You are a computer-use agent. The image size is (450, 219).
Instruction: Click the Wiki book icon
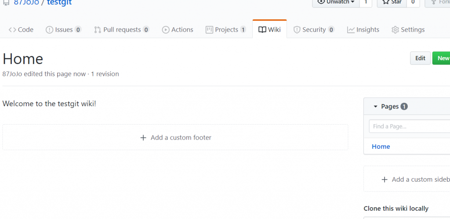[262, 30]
